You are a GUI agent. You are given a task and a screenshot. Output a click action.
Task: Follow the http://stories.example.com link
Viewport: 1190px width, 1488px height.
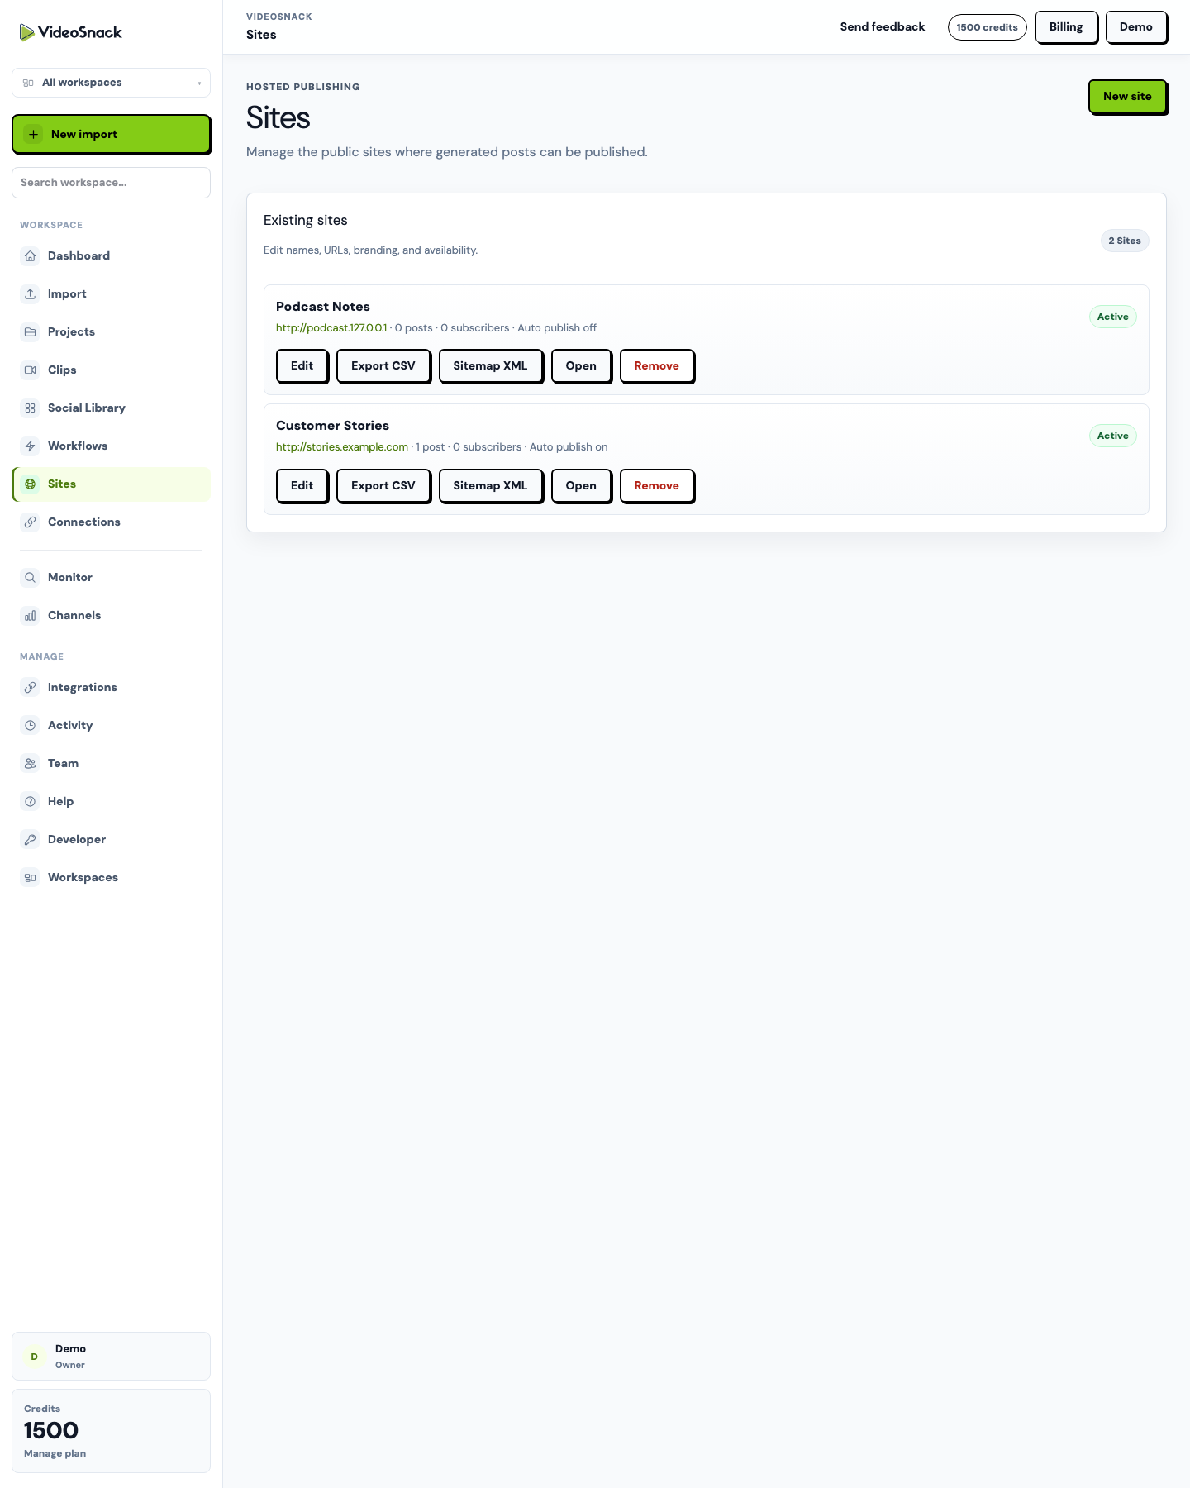click(x=342, y=447)
